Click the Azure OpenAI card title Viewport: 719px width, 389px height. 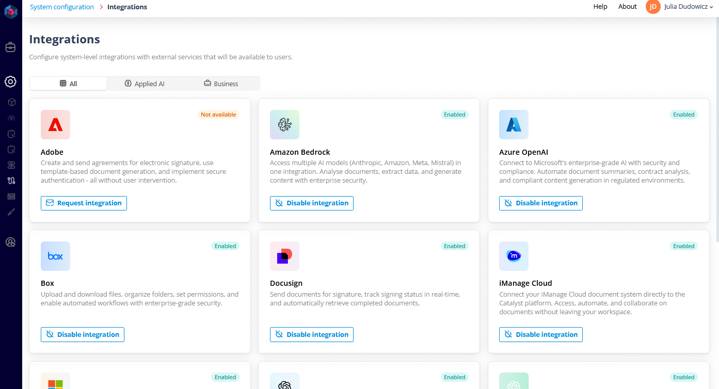click(523, 152)
